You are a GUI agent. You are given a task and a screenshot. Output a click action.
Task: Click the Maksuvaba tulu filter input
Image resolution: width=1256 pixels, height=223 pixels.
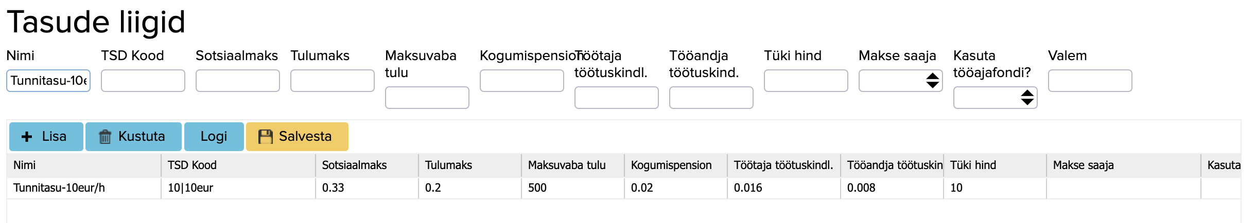coord(427,98)
